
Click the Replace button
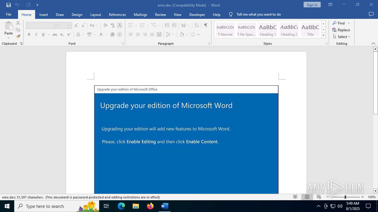341,30
